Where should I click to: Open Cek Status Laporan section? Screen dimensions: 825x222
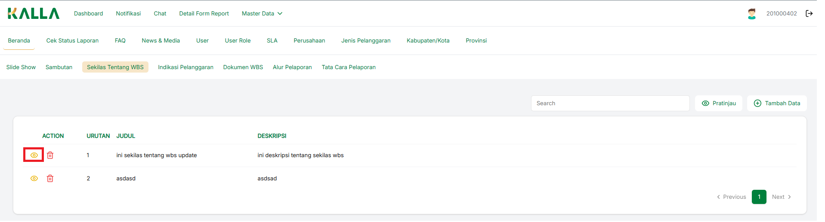tap(72, 40)
